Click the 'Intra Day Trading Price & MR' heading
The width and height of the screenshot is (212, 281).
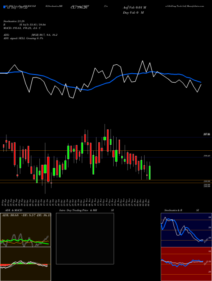click(78, 210)
